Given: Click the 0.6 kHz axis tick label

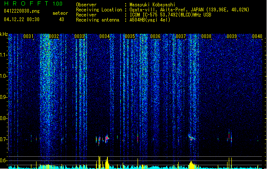Looking at the screenshot, I should 4,161.
